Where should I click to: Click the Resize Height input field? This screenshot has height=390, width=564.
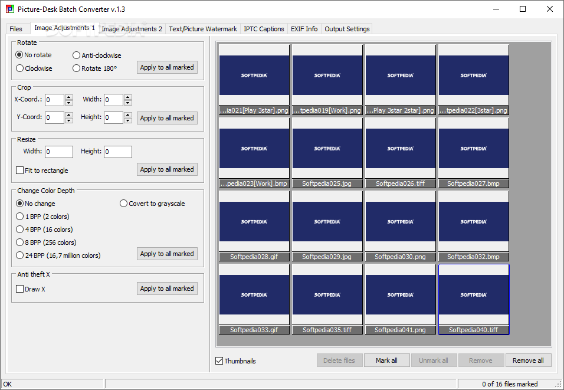118,152
